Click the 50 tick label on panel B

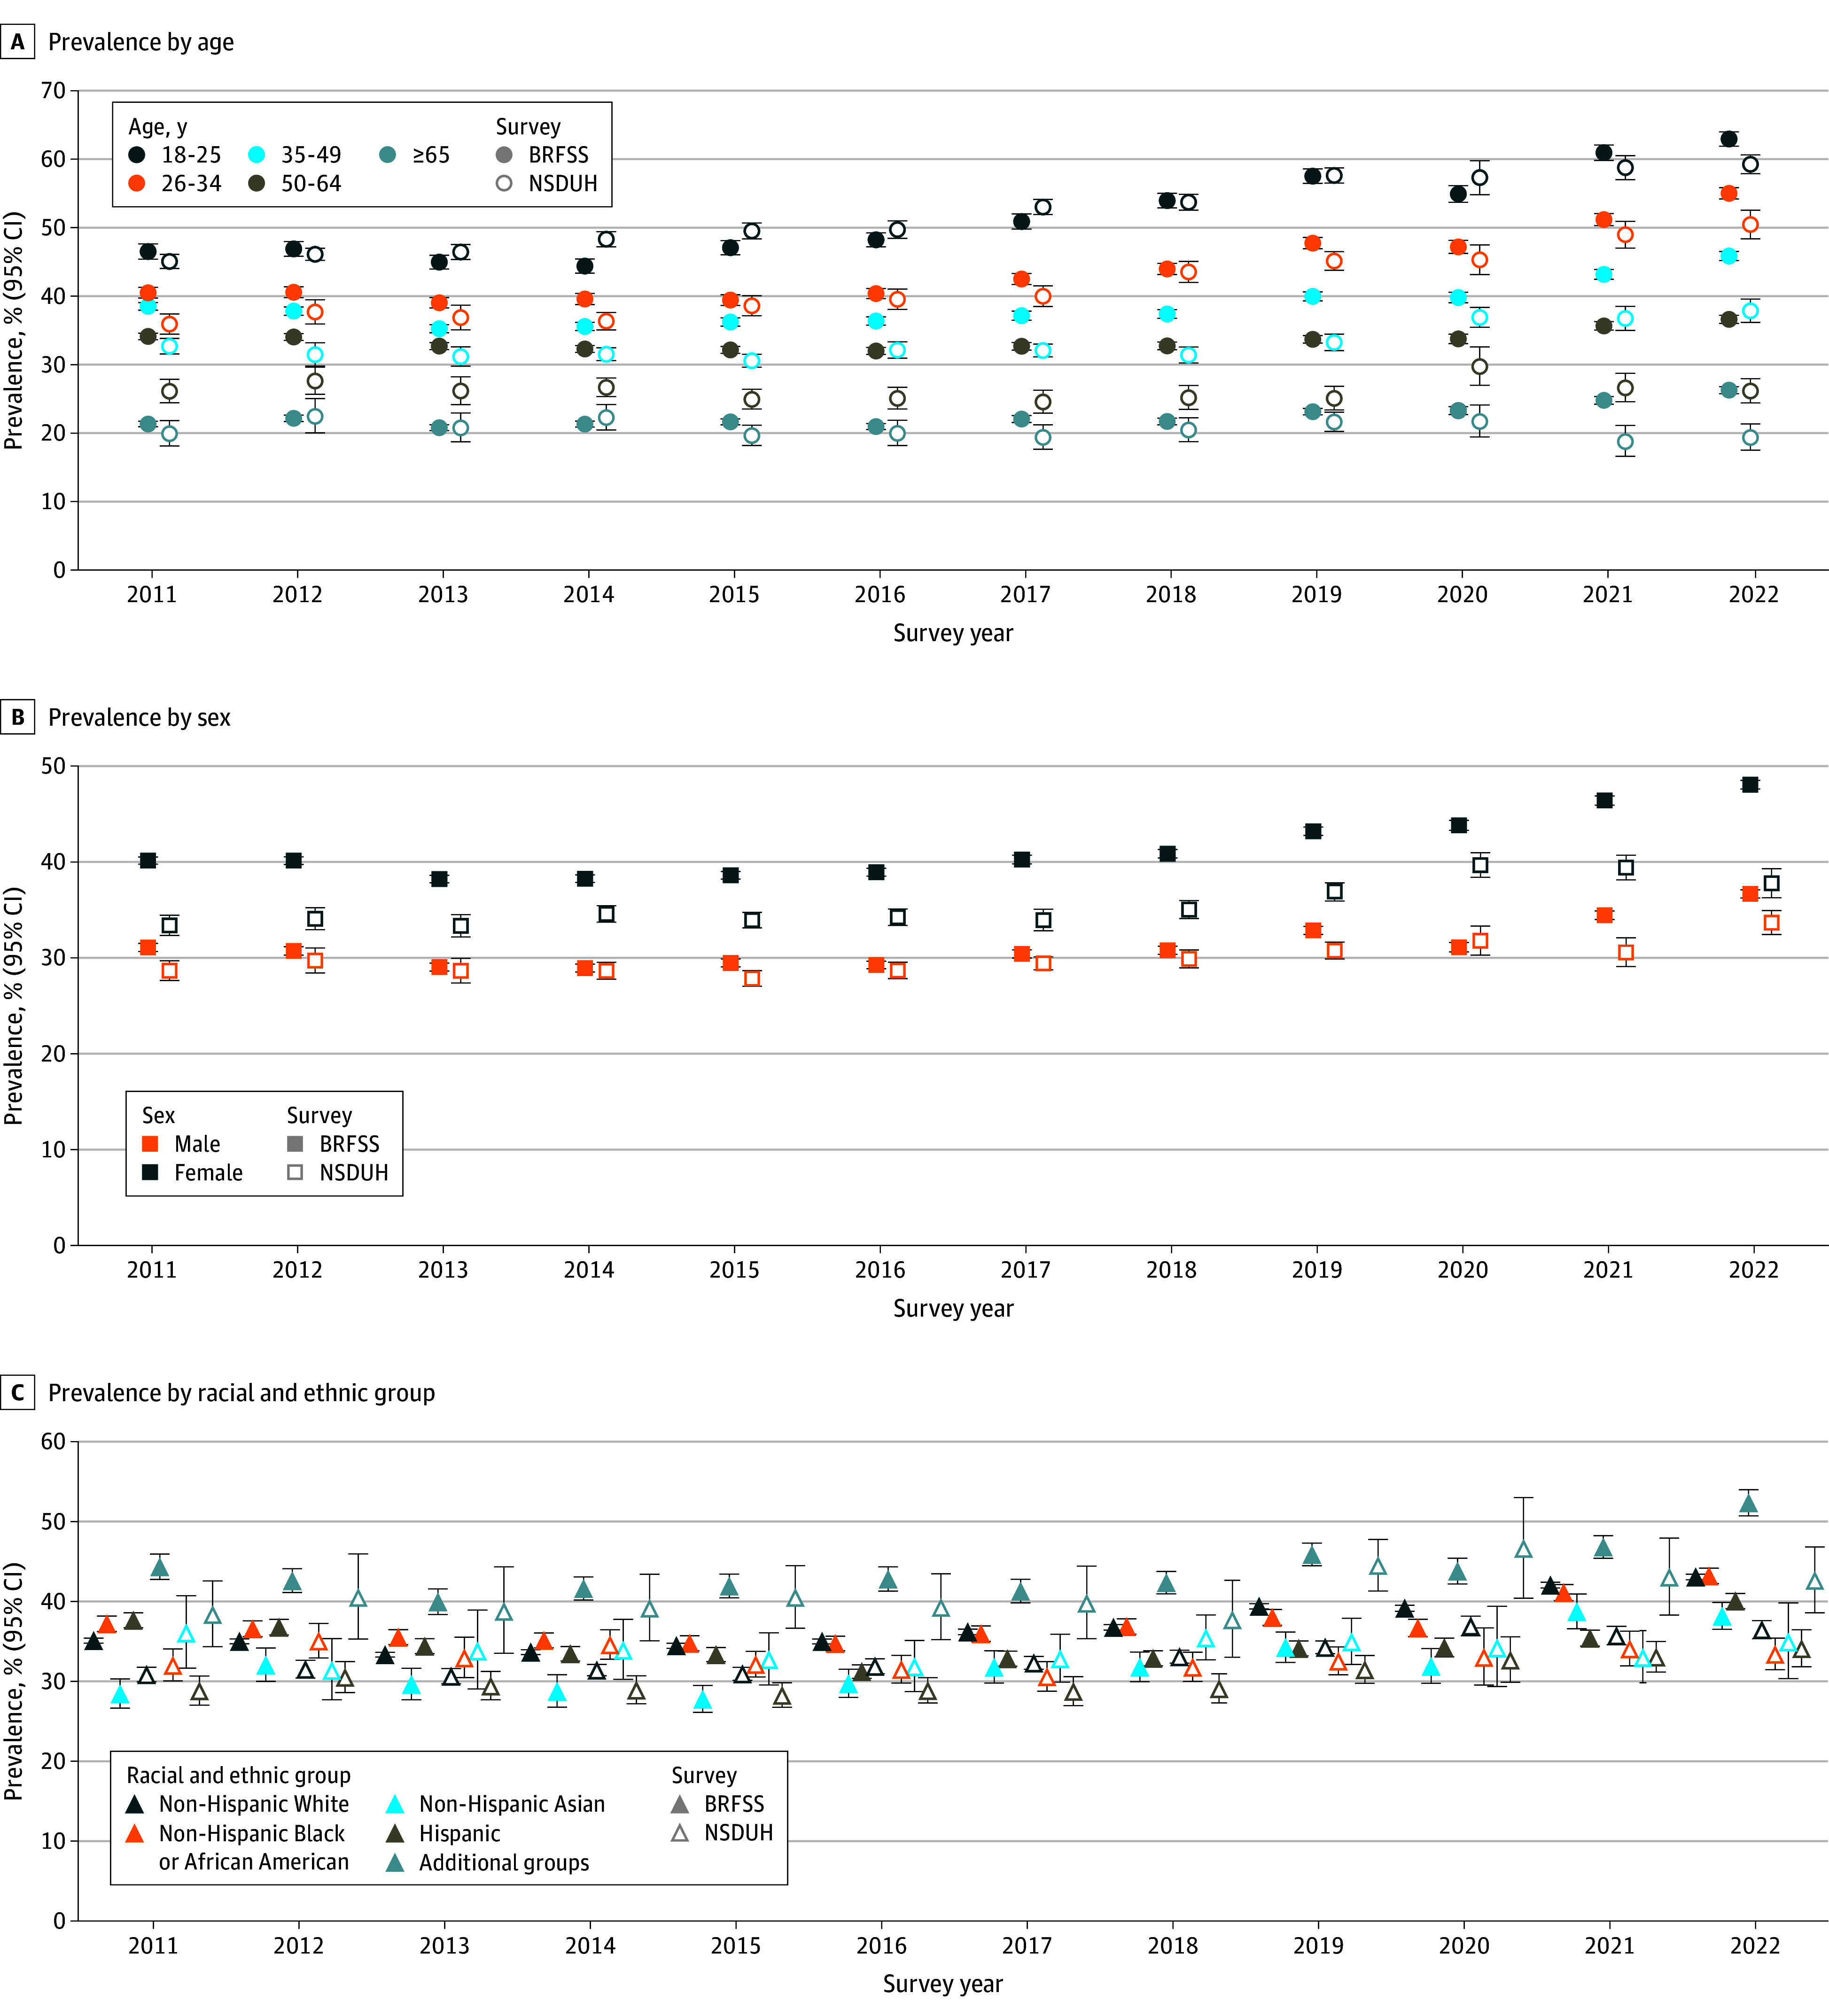53,766
